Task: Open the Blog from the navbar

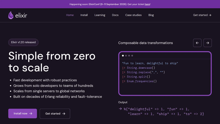Action: 151,15
